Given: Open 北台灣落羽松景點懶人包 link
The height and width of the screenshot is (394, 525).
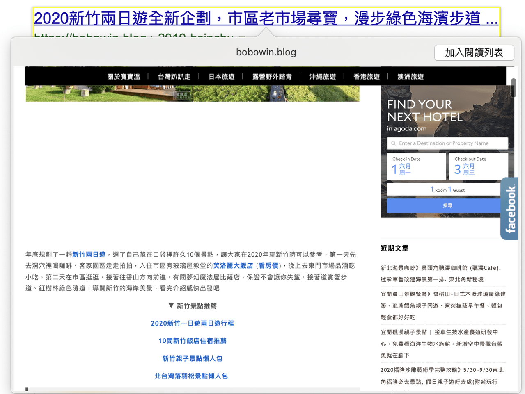Looking at the screenshot, I should (191, 376).
